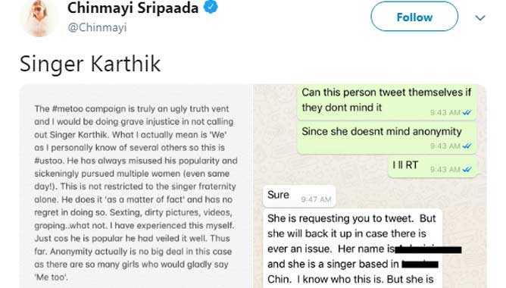Select the tweet text Singer Karthik
This screenshot has width=506, height=288.
point(90,64)
